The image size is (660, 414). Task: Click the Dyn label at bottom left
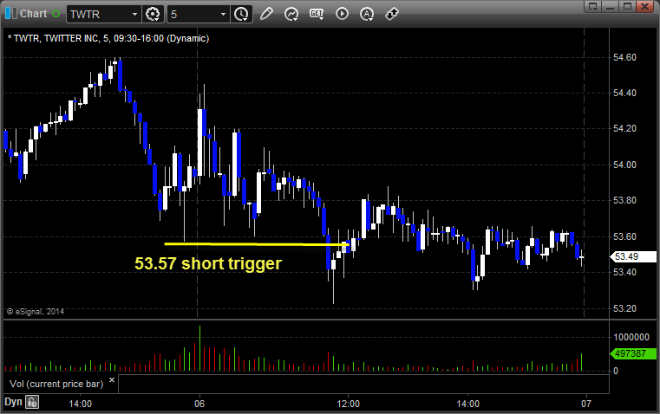coord(13,402)
